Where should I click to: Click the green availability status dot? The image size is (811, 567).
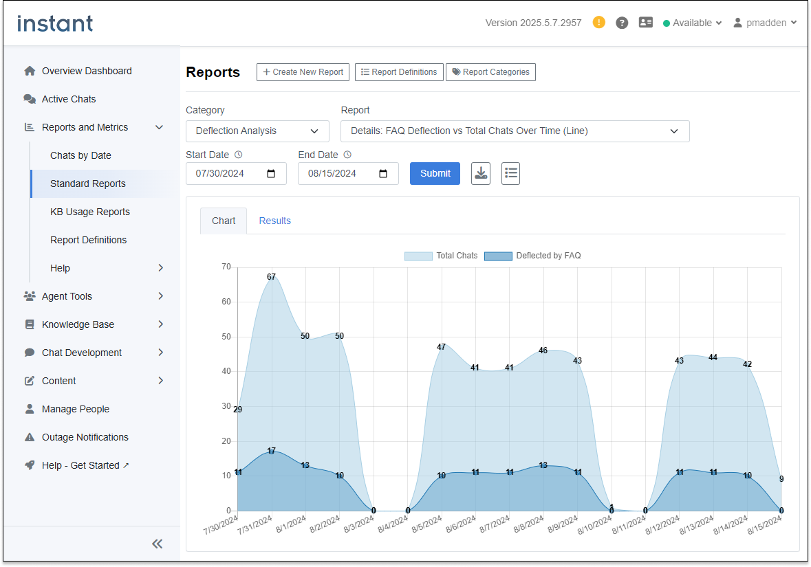[667, 23]
